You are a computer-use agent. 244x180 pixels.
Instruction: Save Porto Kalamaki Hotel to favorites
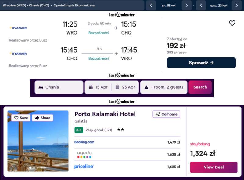[21, 118]
